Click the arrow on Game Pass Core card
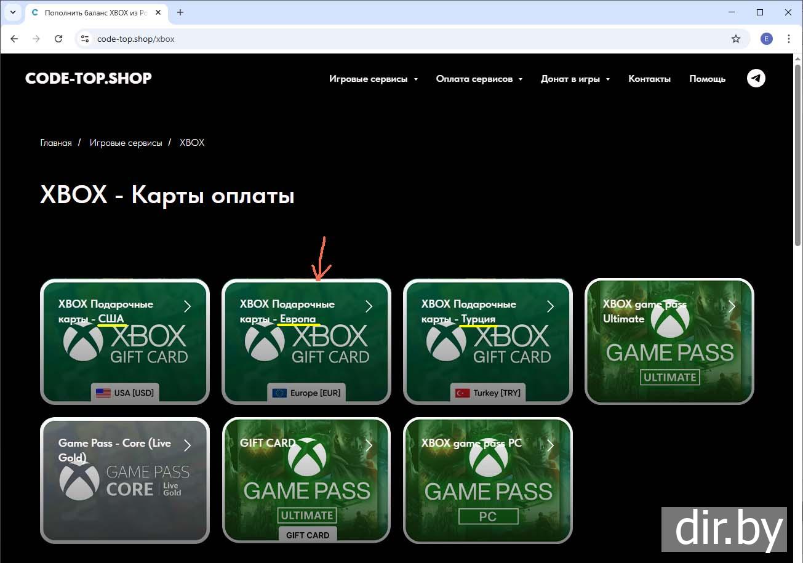Viewport: 803px width, 563px height. (x=188, y=445)
